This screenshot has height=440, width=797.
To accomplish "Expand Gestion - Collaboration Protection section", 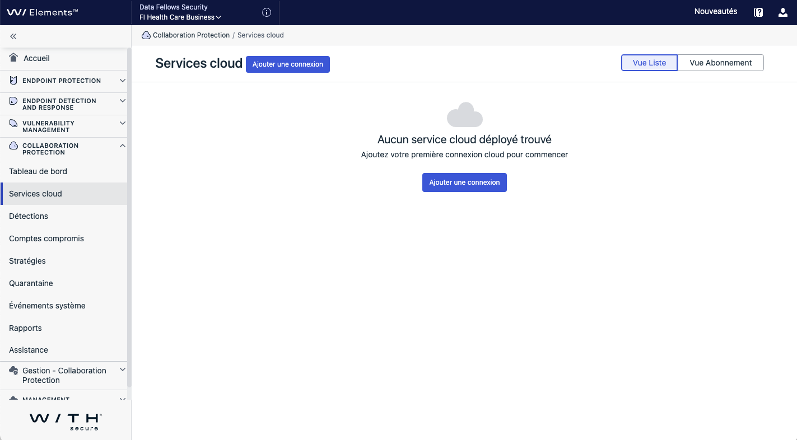I will tap(123, 370).
